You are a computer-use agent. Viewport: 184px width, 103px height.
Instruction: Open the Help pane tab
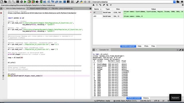(139, 46)
